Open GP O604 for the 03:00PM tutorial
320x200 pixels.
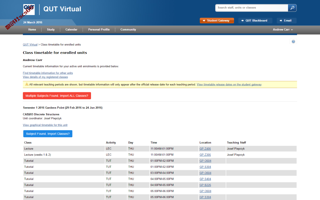pyautogui.click(x=205, y=173)
